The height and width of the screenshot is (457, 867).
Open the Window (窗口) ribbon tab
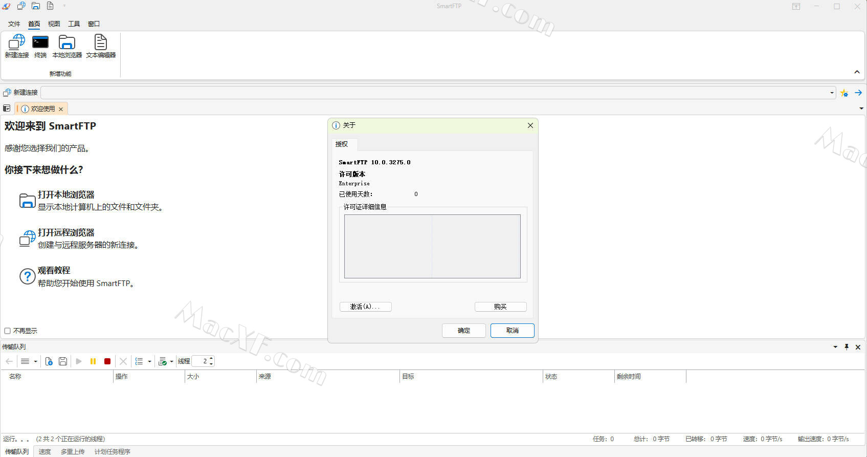click(x=94, y=24)
